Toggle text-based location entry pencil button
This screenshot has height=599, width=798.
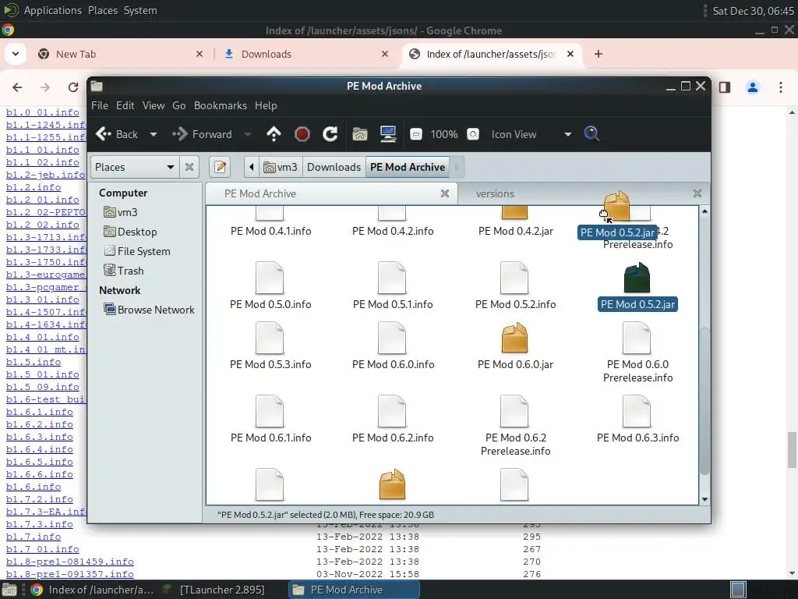220,167
